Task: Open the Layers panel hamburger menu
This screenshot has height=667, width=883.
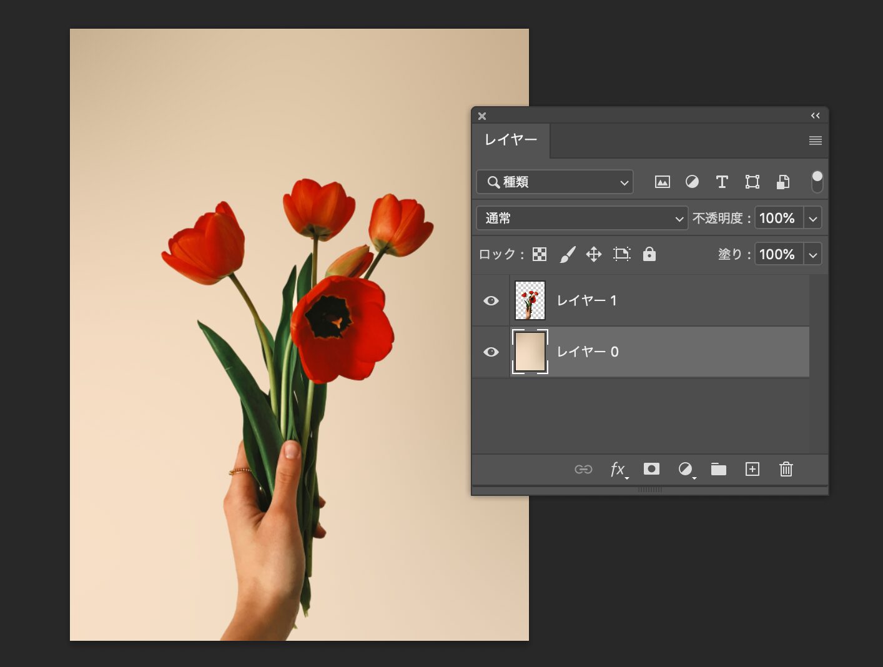Action: (x=815, y=141)
